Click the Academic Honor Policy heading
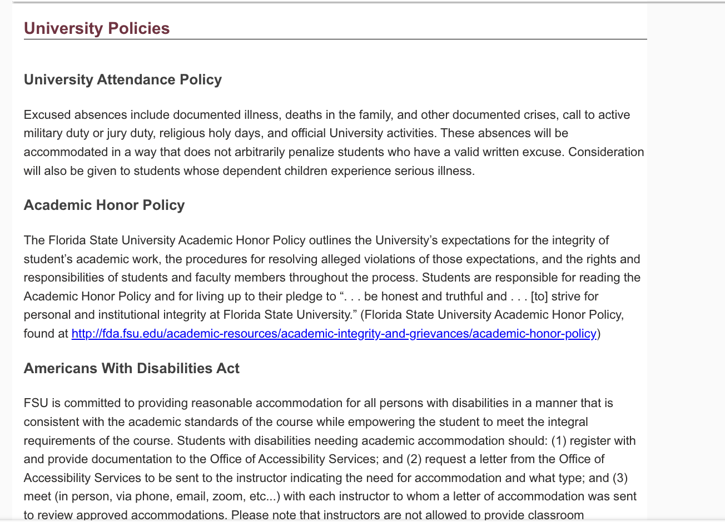Image resolution: width=725 pixels, height=522 pixels. click(104, 205)
